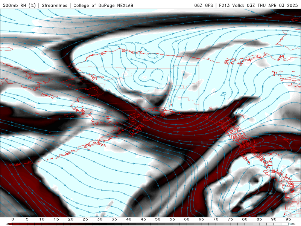Click the "06Z GFS" model run label
This screenshot has width=301, height=226.
[204, 5]
